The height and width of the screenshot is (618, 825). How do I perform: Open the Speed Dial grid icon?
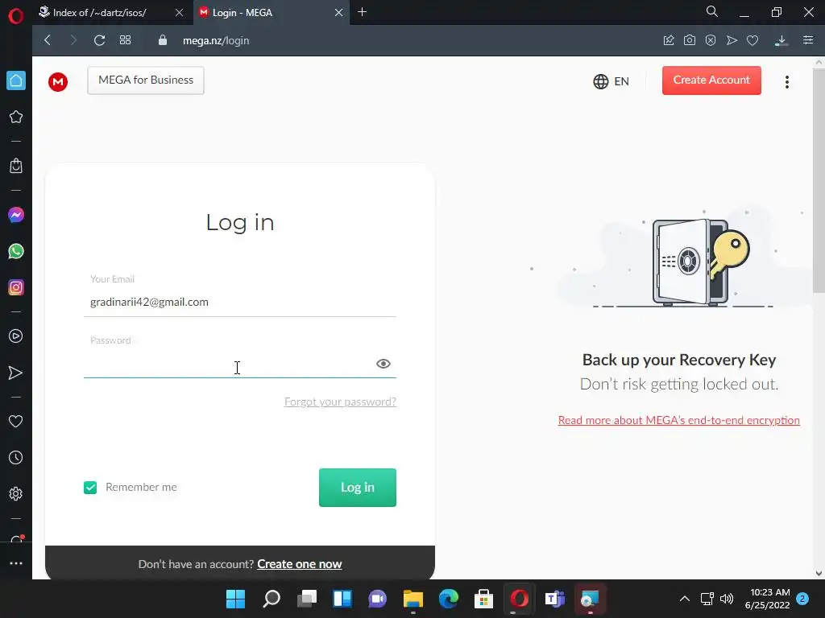(125, 40)
